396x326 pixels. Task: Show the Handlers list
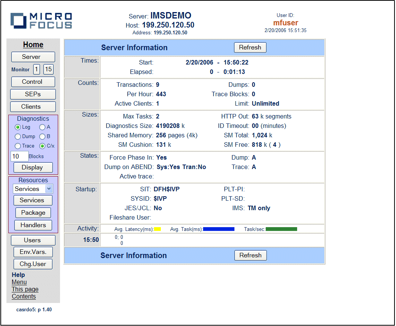[x=33, y=225]
